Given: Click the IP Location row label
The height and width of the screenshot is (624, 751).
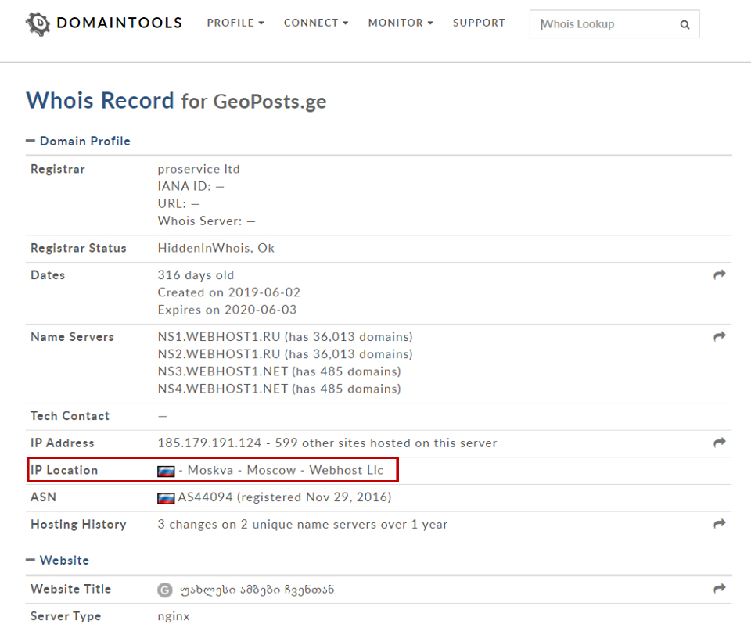Looking at the screenshot, I should pos(64,470).
